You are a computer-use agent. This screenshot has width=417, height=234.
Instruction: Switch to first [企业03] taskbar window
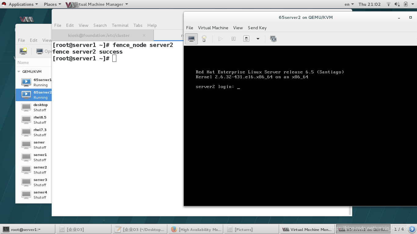(84, 229)
